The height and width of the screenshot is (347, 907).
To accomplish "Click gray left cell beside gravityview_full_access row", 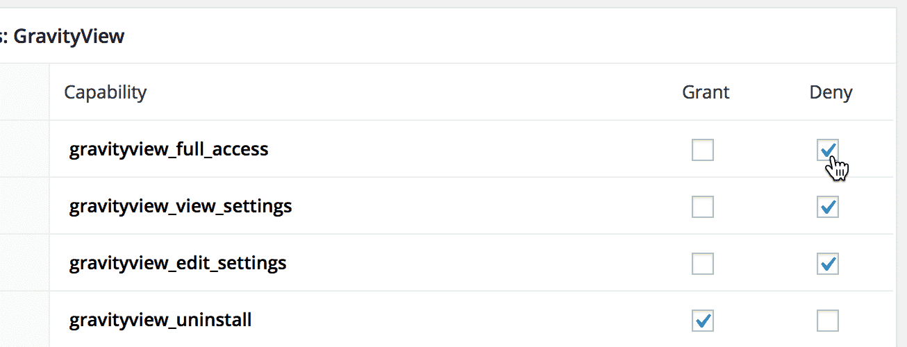I will click(24, 149).
